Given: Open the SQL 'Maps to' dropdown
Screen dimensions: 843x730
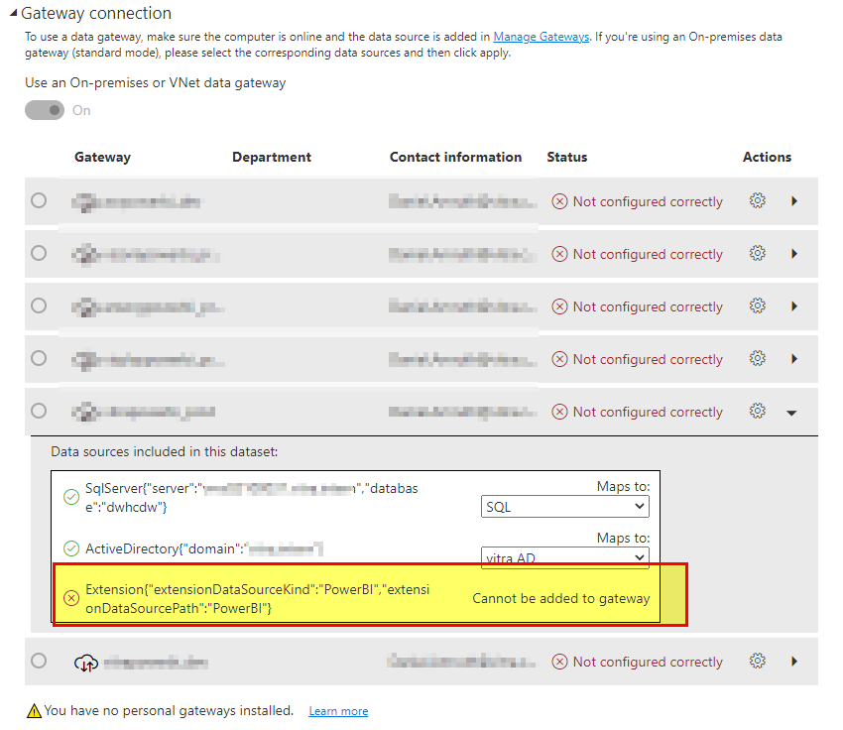Looking at the screenshot, I should click(565, 507).
